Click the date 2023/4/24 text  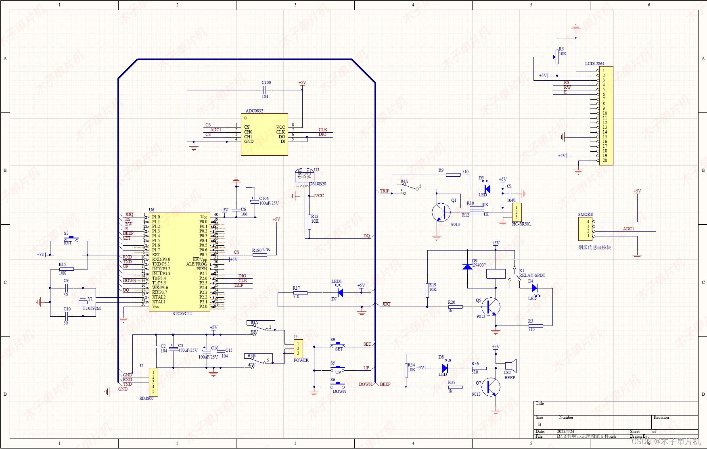point(565,432)
